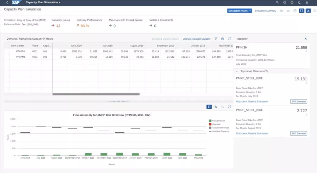The width and height of the screenshot is (317, 173).
Task: Open the user profile icon
Action: (307, 2)
